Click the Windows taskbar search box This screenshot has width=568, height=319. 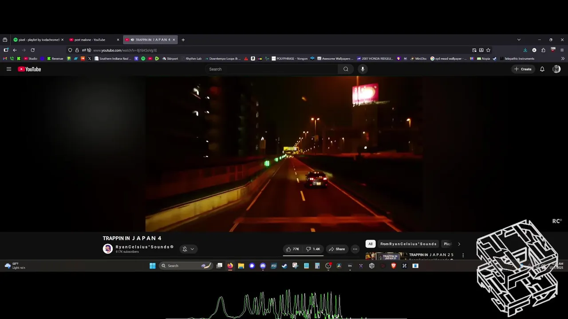pos(185,266)
